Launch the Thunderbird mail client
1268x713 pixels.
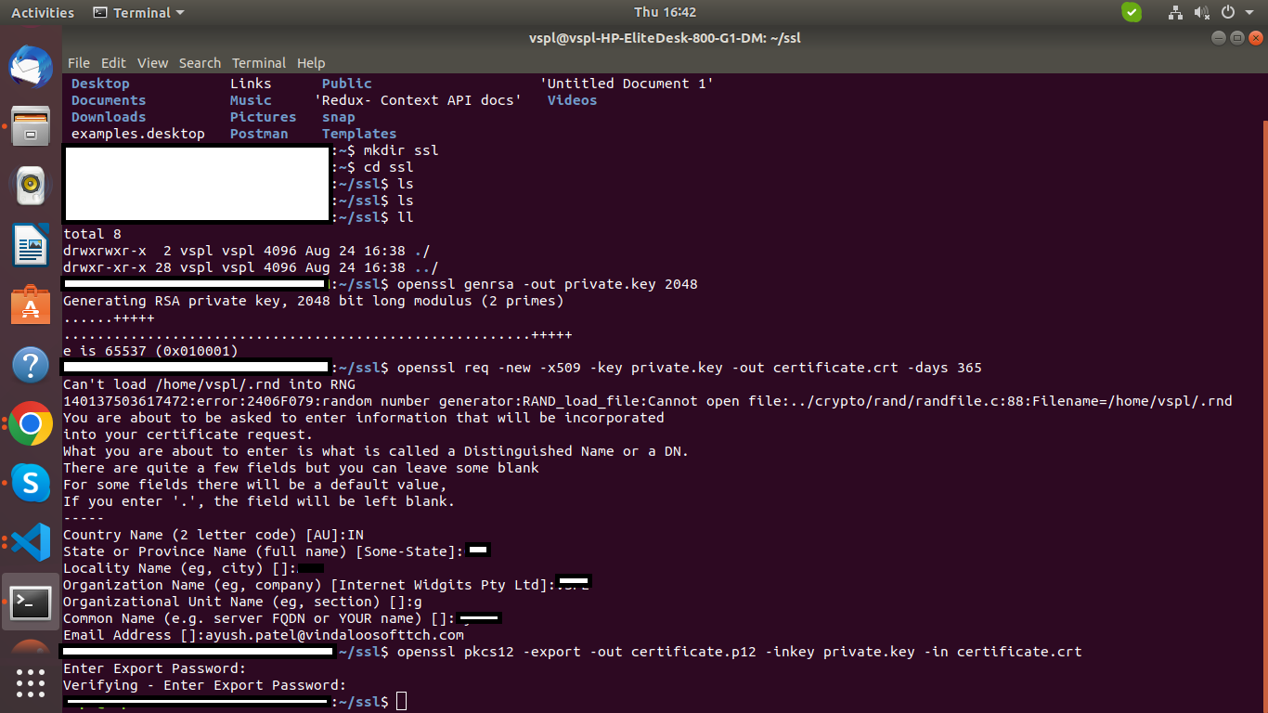coord(31,68)
